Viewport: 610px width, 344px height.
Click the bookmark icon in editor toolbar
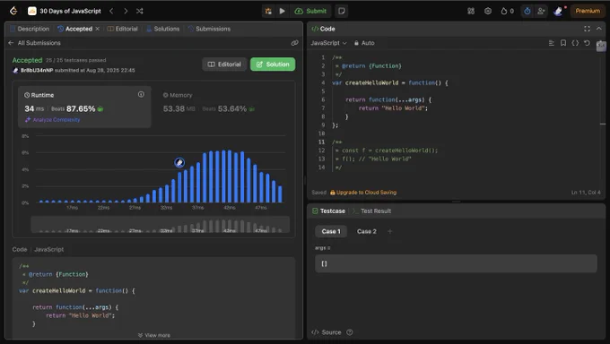tap(563, 43)
